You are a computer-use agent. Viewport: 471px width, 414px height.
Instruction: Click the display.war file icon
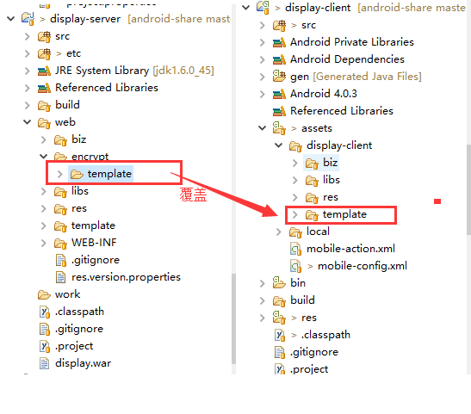pyautogui.click(x=45, y=363)
